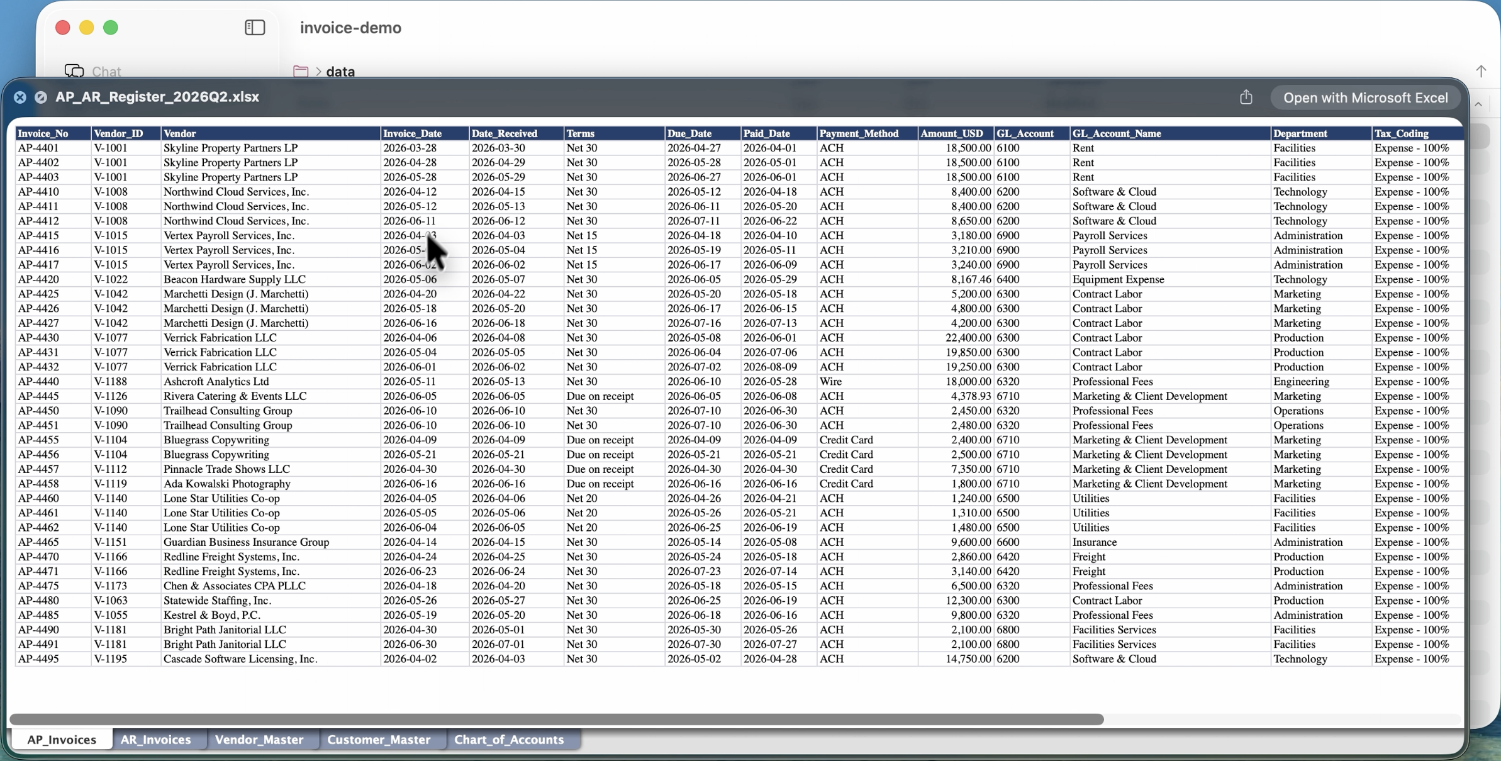Click the due date 2026-07-30 cell
This screenshot has height=761, width=1501.
coord(703,644)
